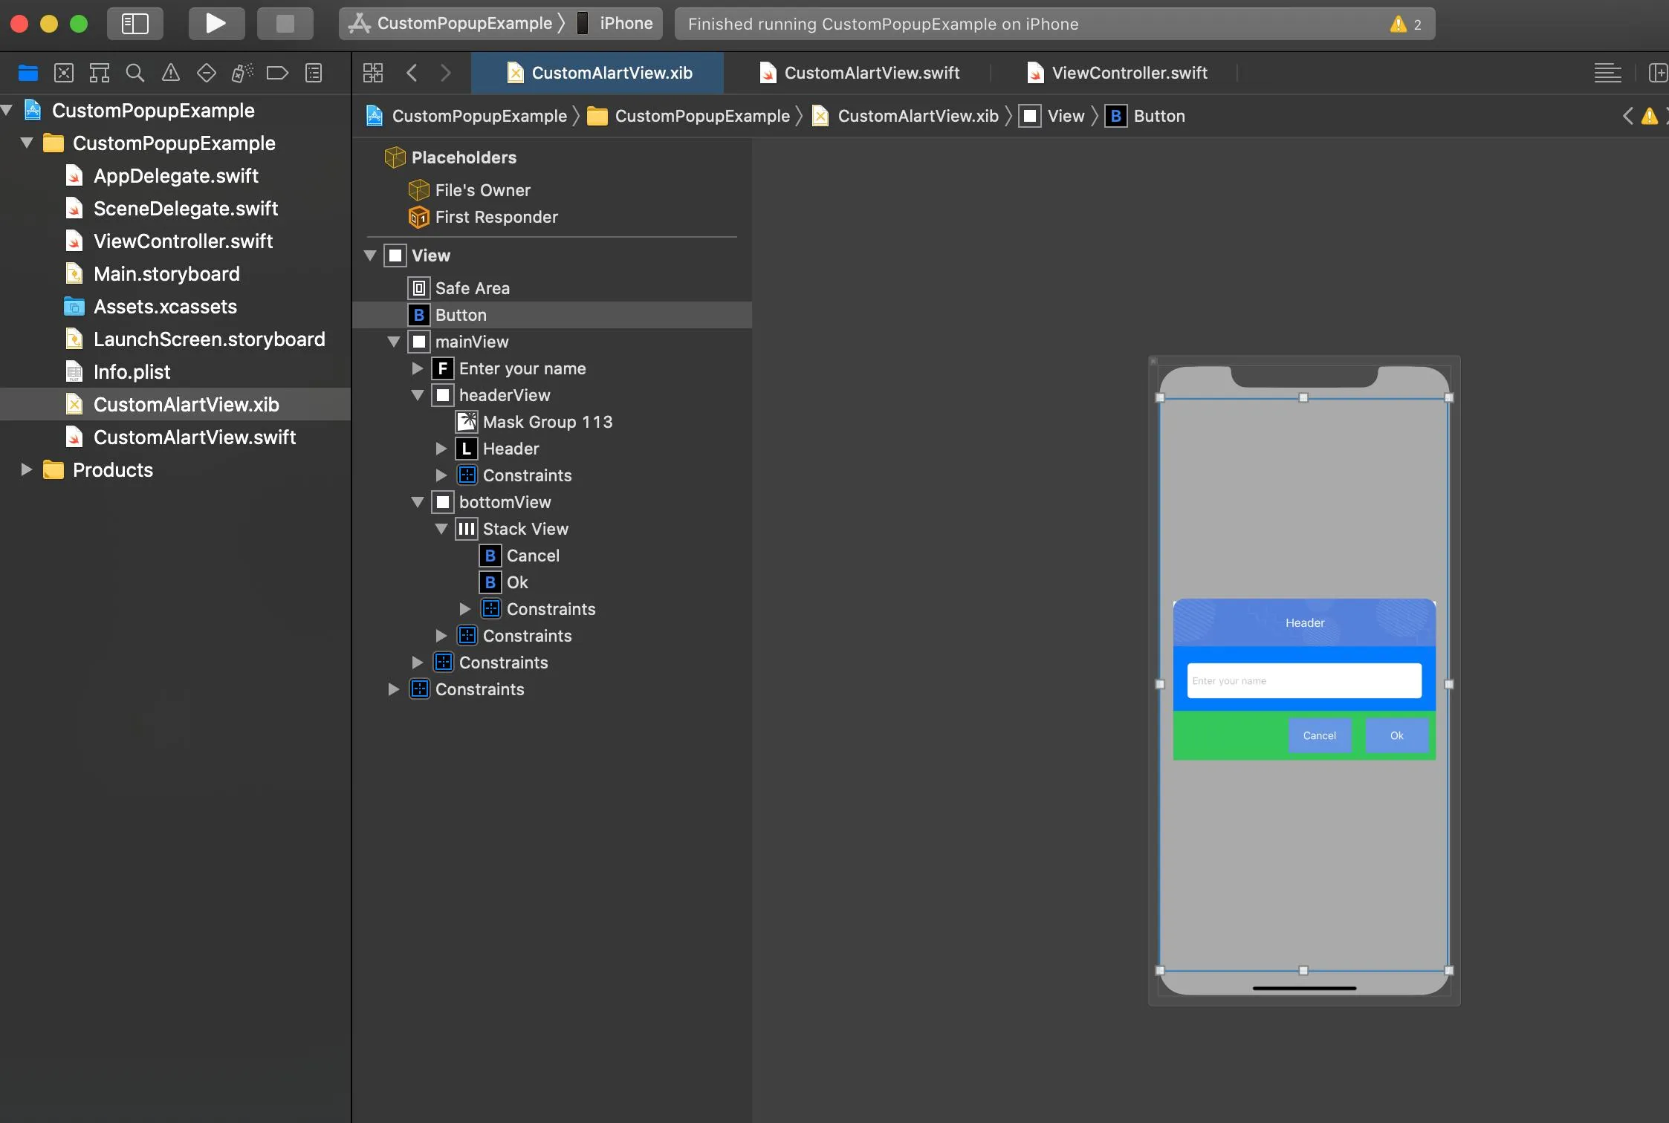Screen dimensions: 1669x1123
Task: Open the Issue navigator warning icon
Action: point(171,73)
